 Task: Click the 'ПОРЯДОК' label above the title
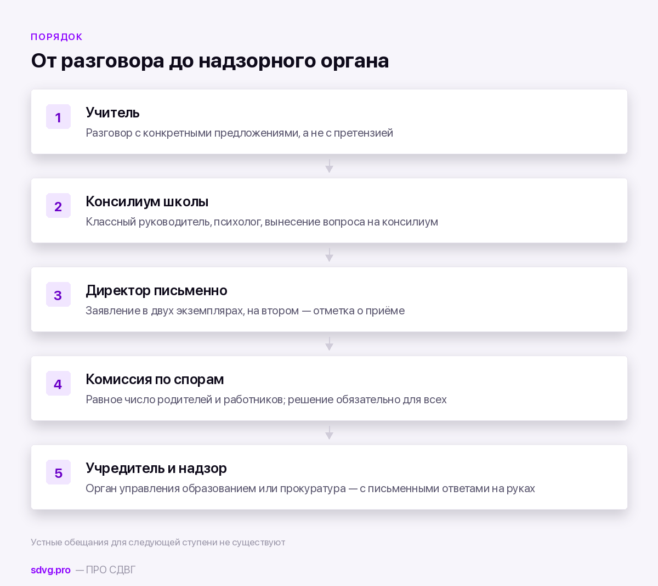(56, 37)
